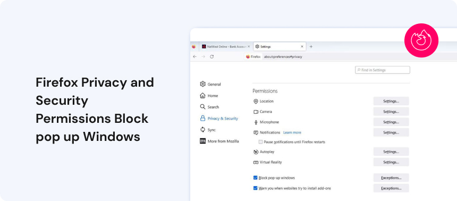Close the NatWest Online tab
Screen dimensions: 457x201
[249, 46]
